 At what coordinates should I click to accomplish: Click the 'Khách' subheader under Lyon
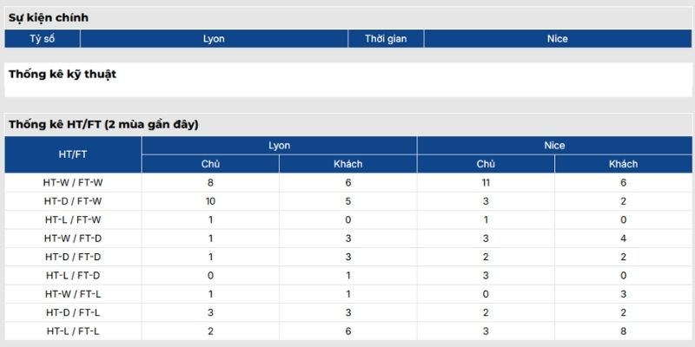click(348, 164)
